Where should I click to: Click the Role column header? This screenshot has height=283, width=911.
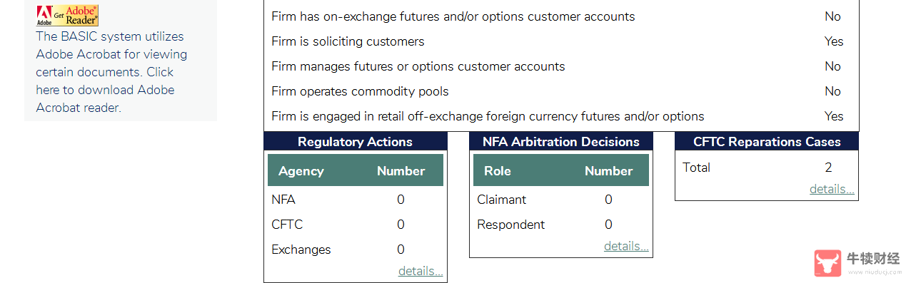tap(498, 171)
